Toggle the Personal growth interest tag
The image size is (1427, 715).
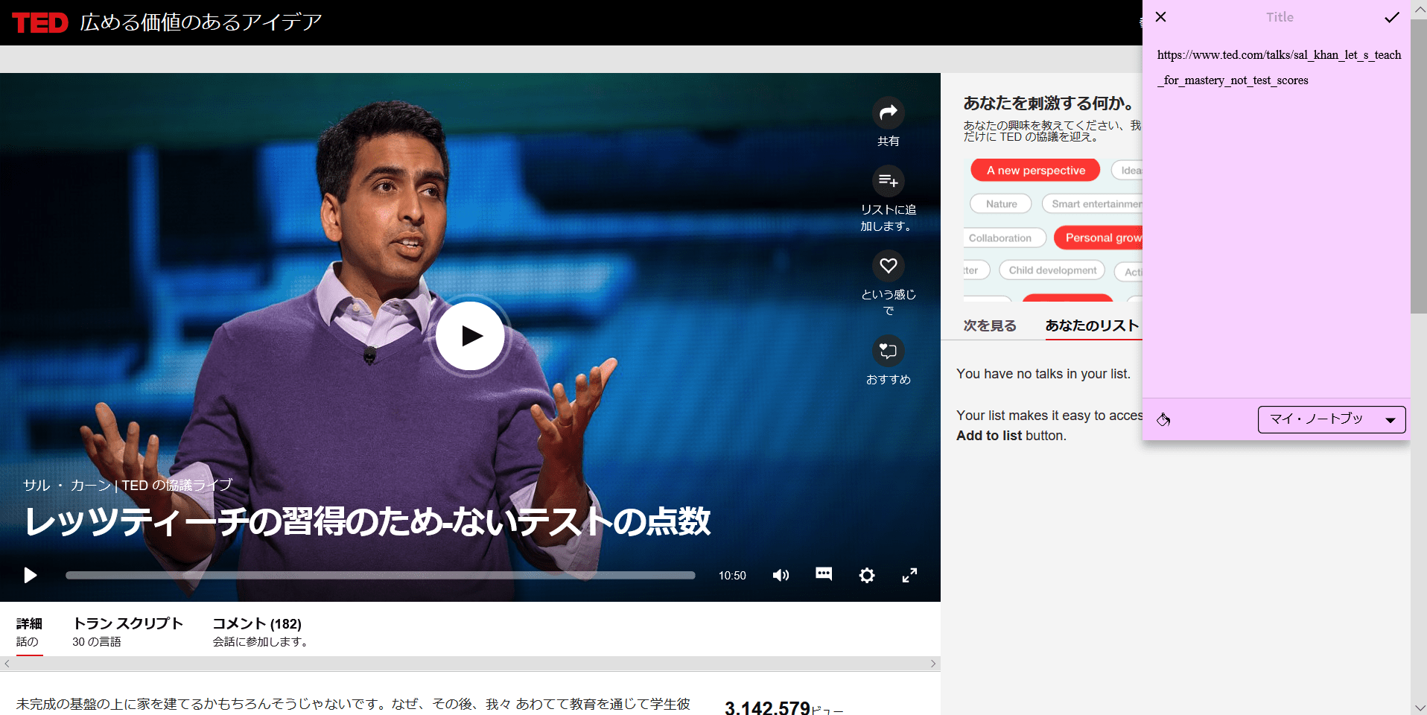(x=1099, y=238)
